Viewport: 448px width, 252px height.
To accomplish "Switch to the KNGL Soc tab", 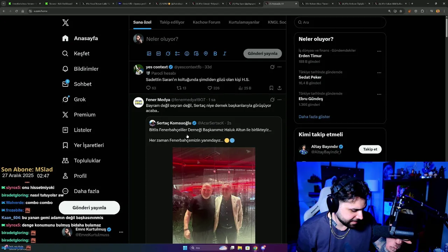I will point(277,22).
